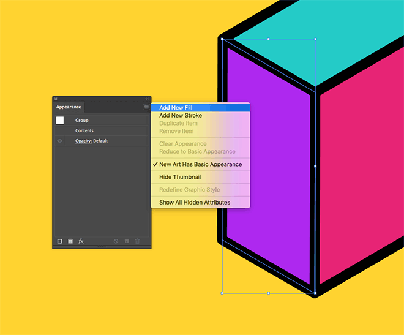
Task: Choose Add New Stroke from the menu
Action: (x=180, y=116)
